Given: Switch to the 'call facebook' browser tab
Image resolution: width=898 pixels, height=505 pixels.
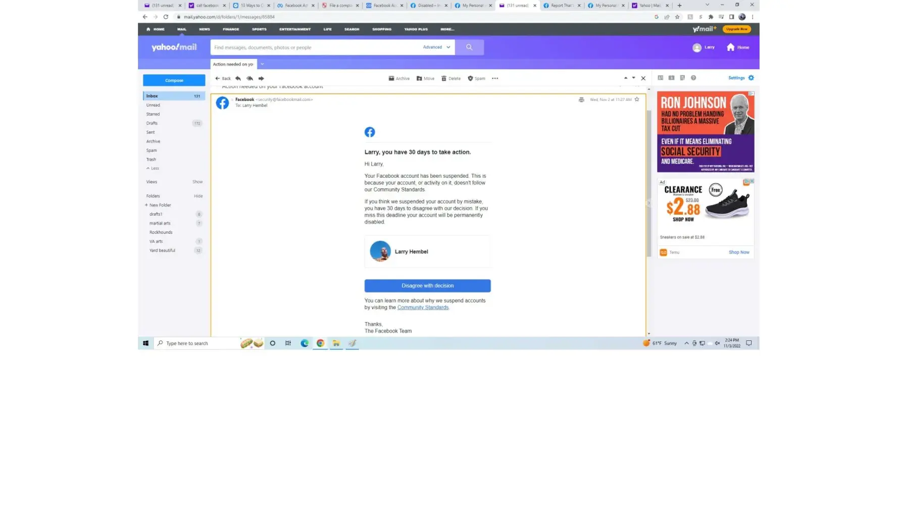Looking at the screenshot, I should pyautogui.click(x=207, y=6).
